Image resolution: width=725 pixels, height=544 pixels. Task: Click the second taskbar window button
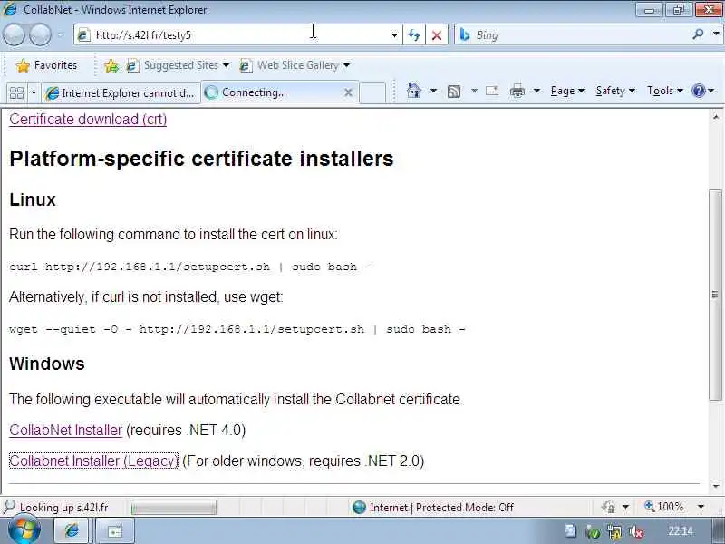(x=115, y=530)
